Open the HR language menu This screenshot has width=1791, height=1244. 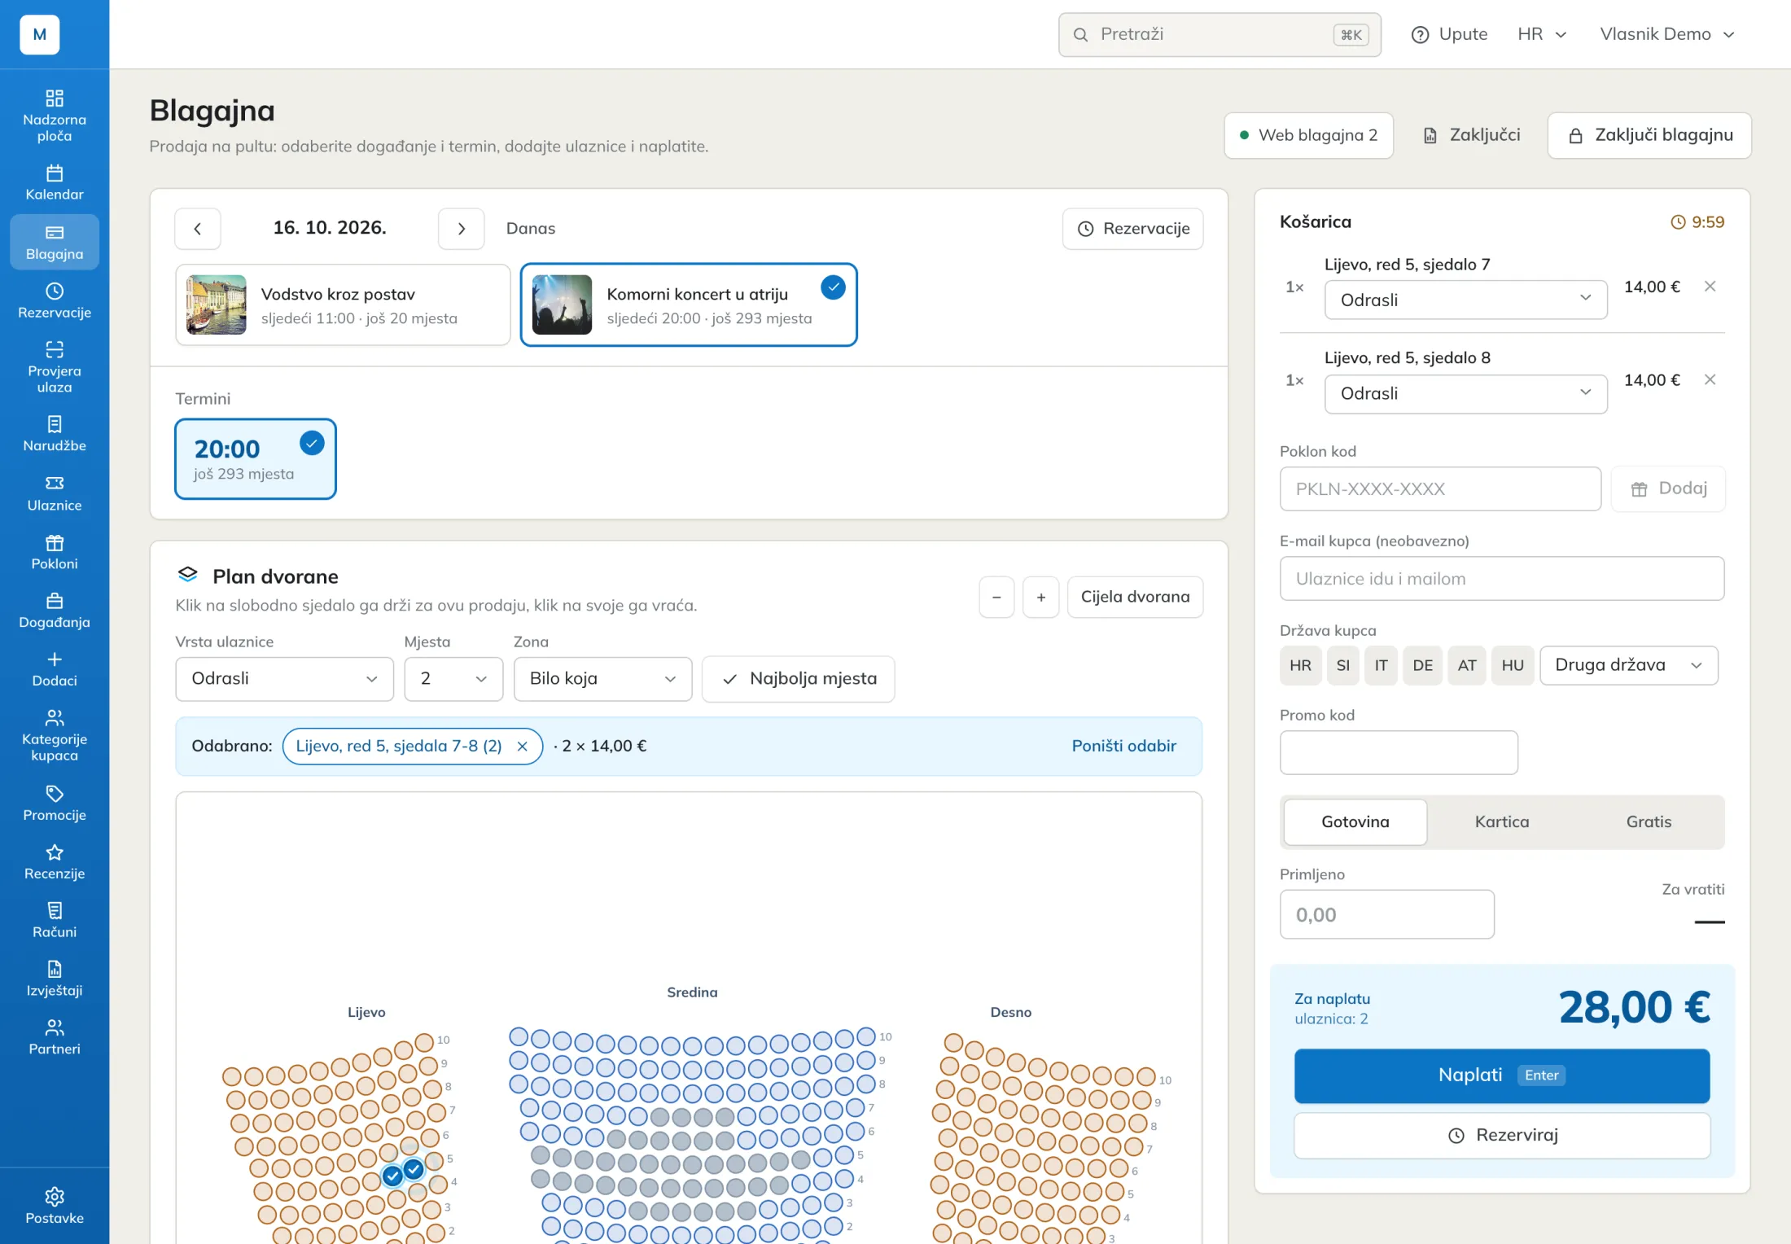point(1542,34)
